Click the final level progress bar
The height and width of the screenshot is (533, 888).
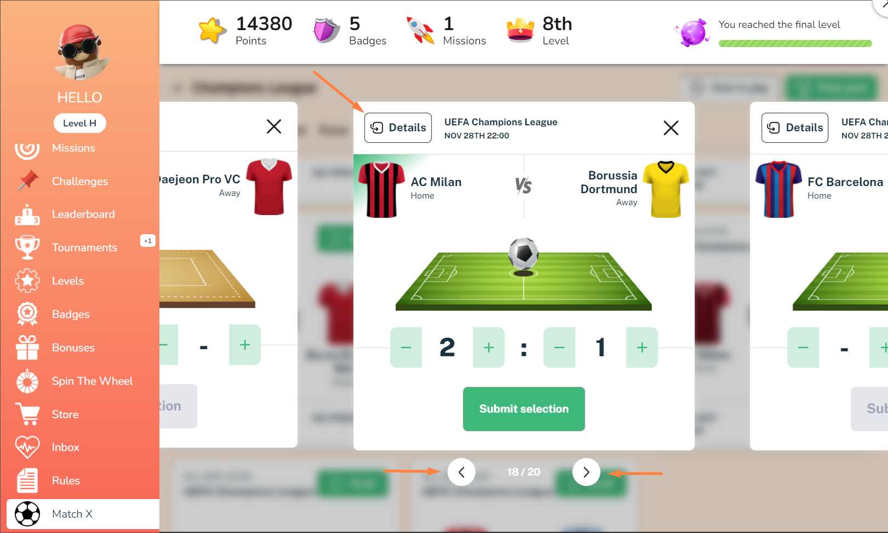[x=795, y=43]
